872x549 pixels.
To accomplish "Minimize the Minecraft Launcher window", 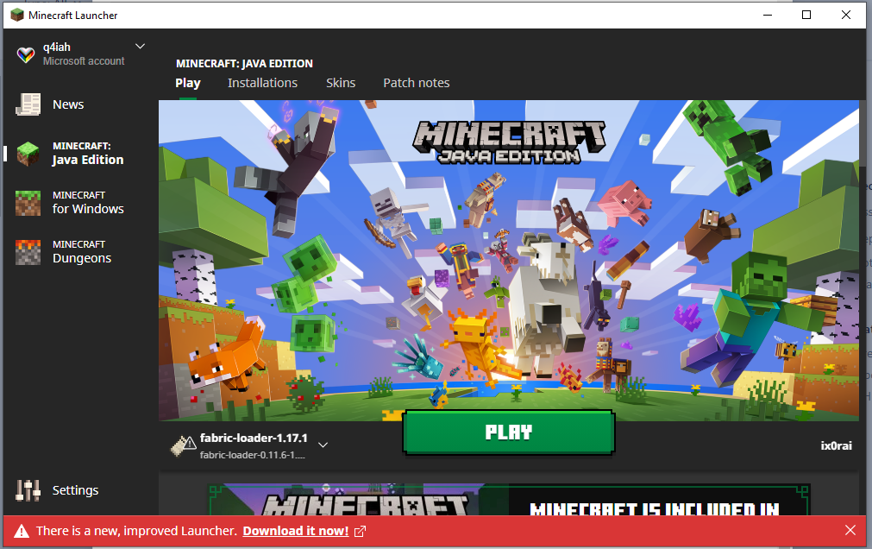I will click(768, 15).
